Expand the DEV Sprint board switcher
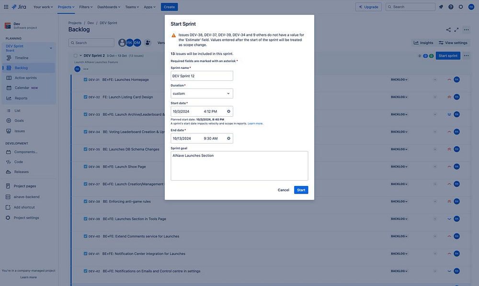Viewport: 479px width, 286px height. click(x=51, y=48)
